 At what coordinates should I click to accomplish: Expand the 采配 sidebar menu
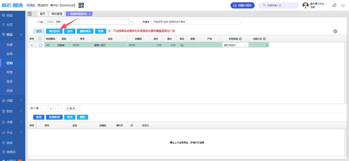(13, 100)
